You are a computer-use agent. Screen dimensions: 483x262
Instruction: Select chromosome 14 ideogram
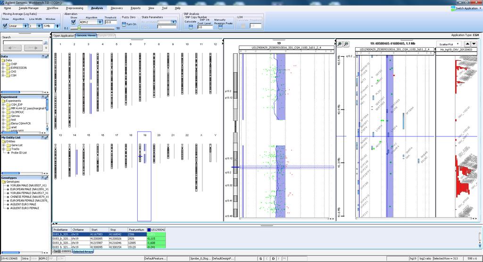pos(70,160)
